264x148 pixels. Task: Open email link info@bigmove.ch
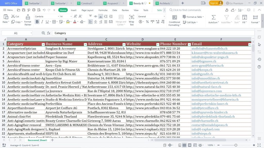point(204,61)
